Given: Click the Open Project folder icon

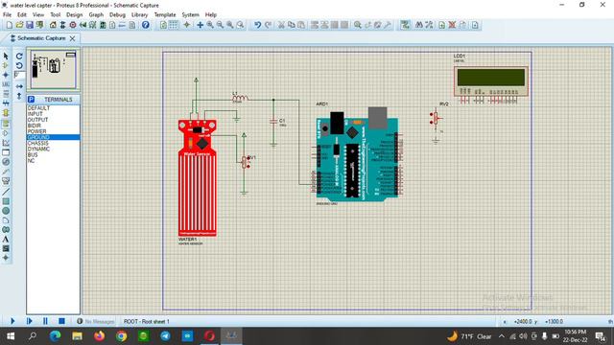Looking at the screenshot, I should point(19,25).
